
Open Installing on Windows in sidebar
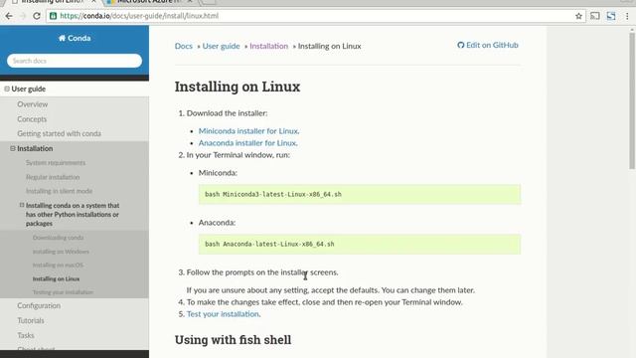coord(61,252)
